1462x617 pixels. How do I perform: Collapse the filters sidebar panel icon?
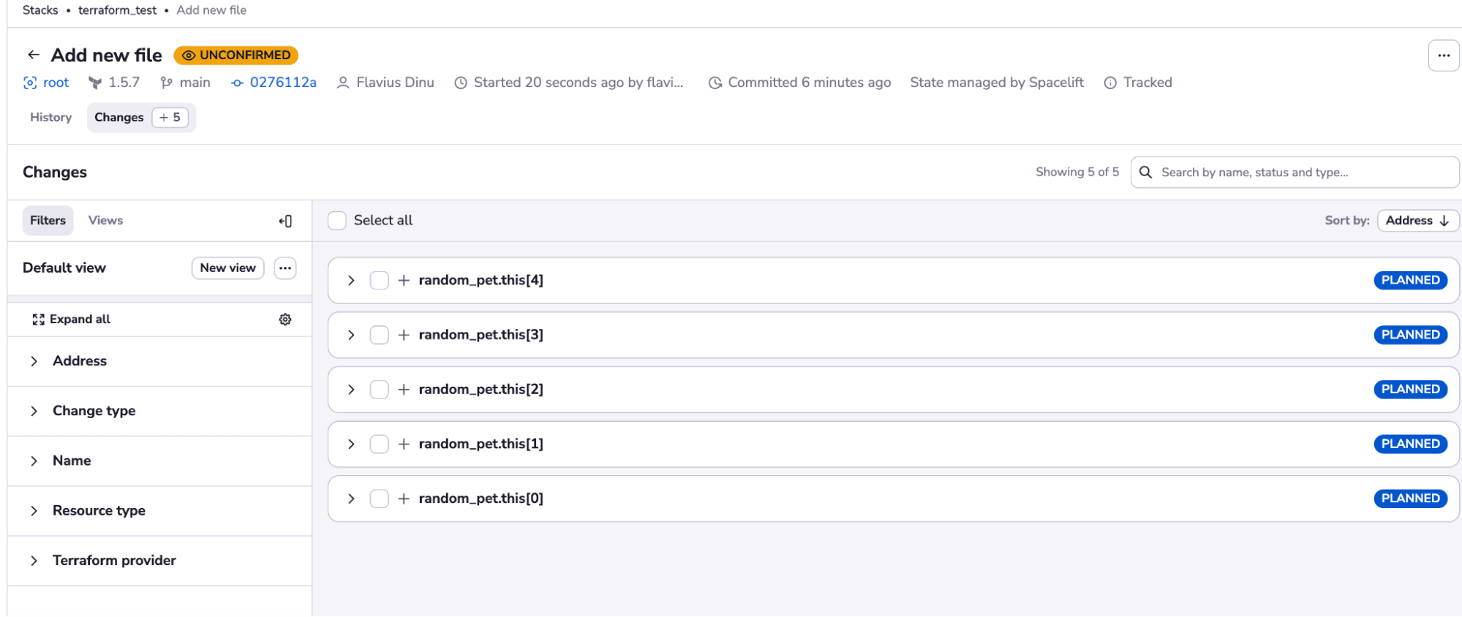tap(285, 221)
